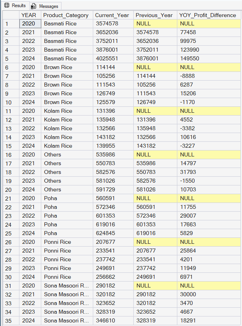
Task: Select the Previous_Year column header
Action: [x=155, y=15]
